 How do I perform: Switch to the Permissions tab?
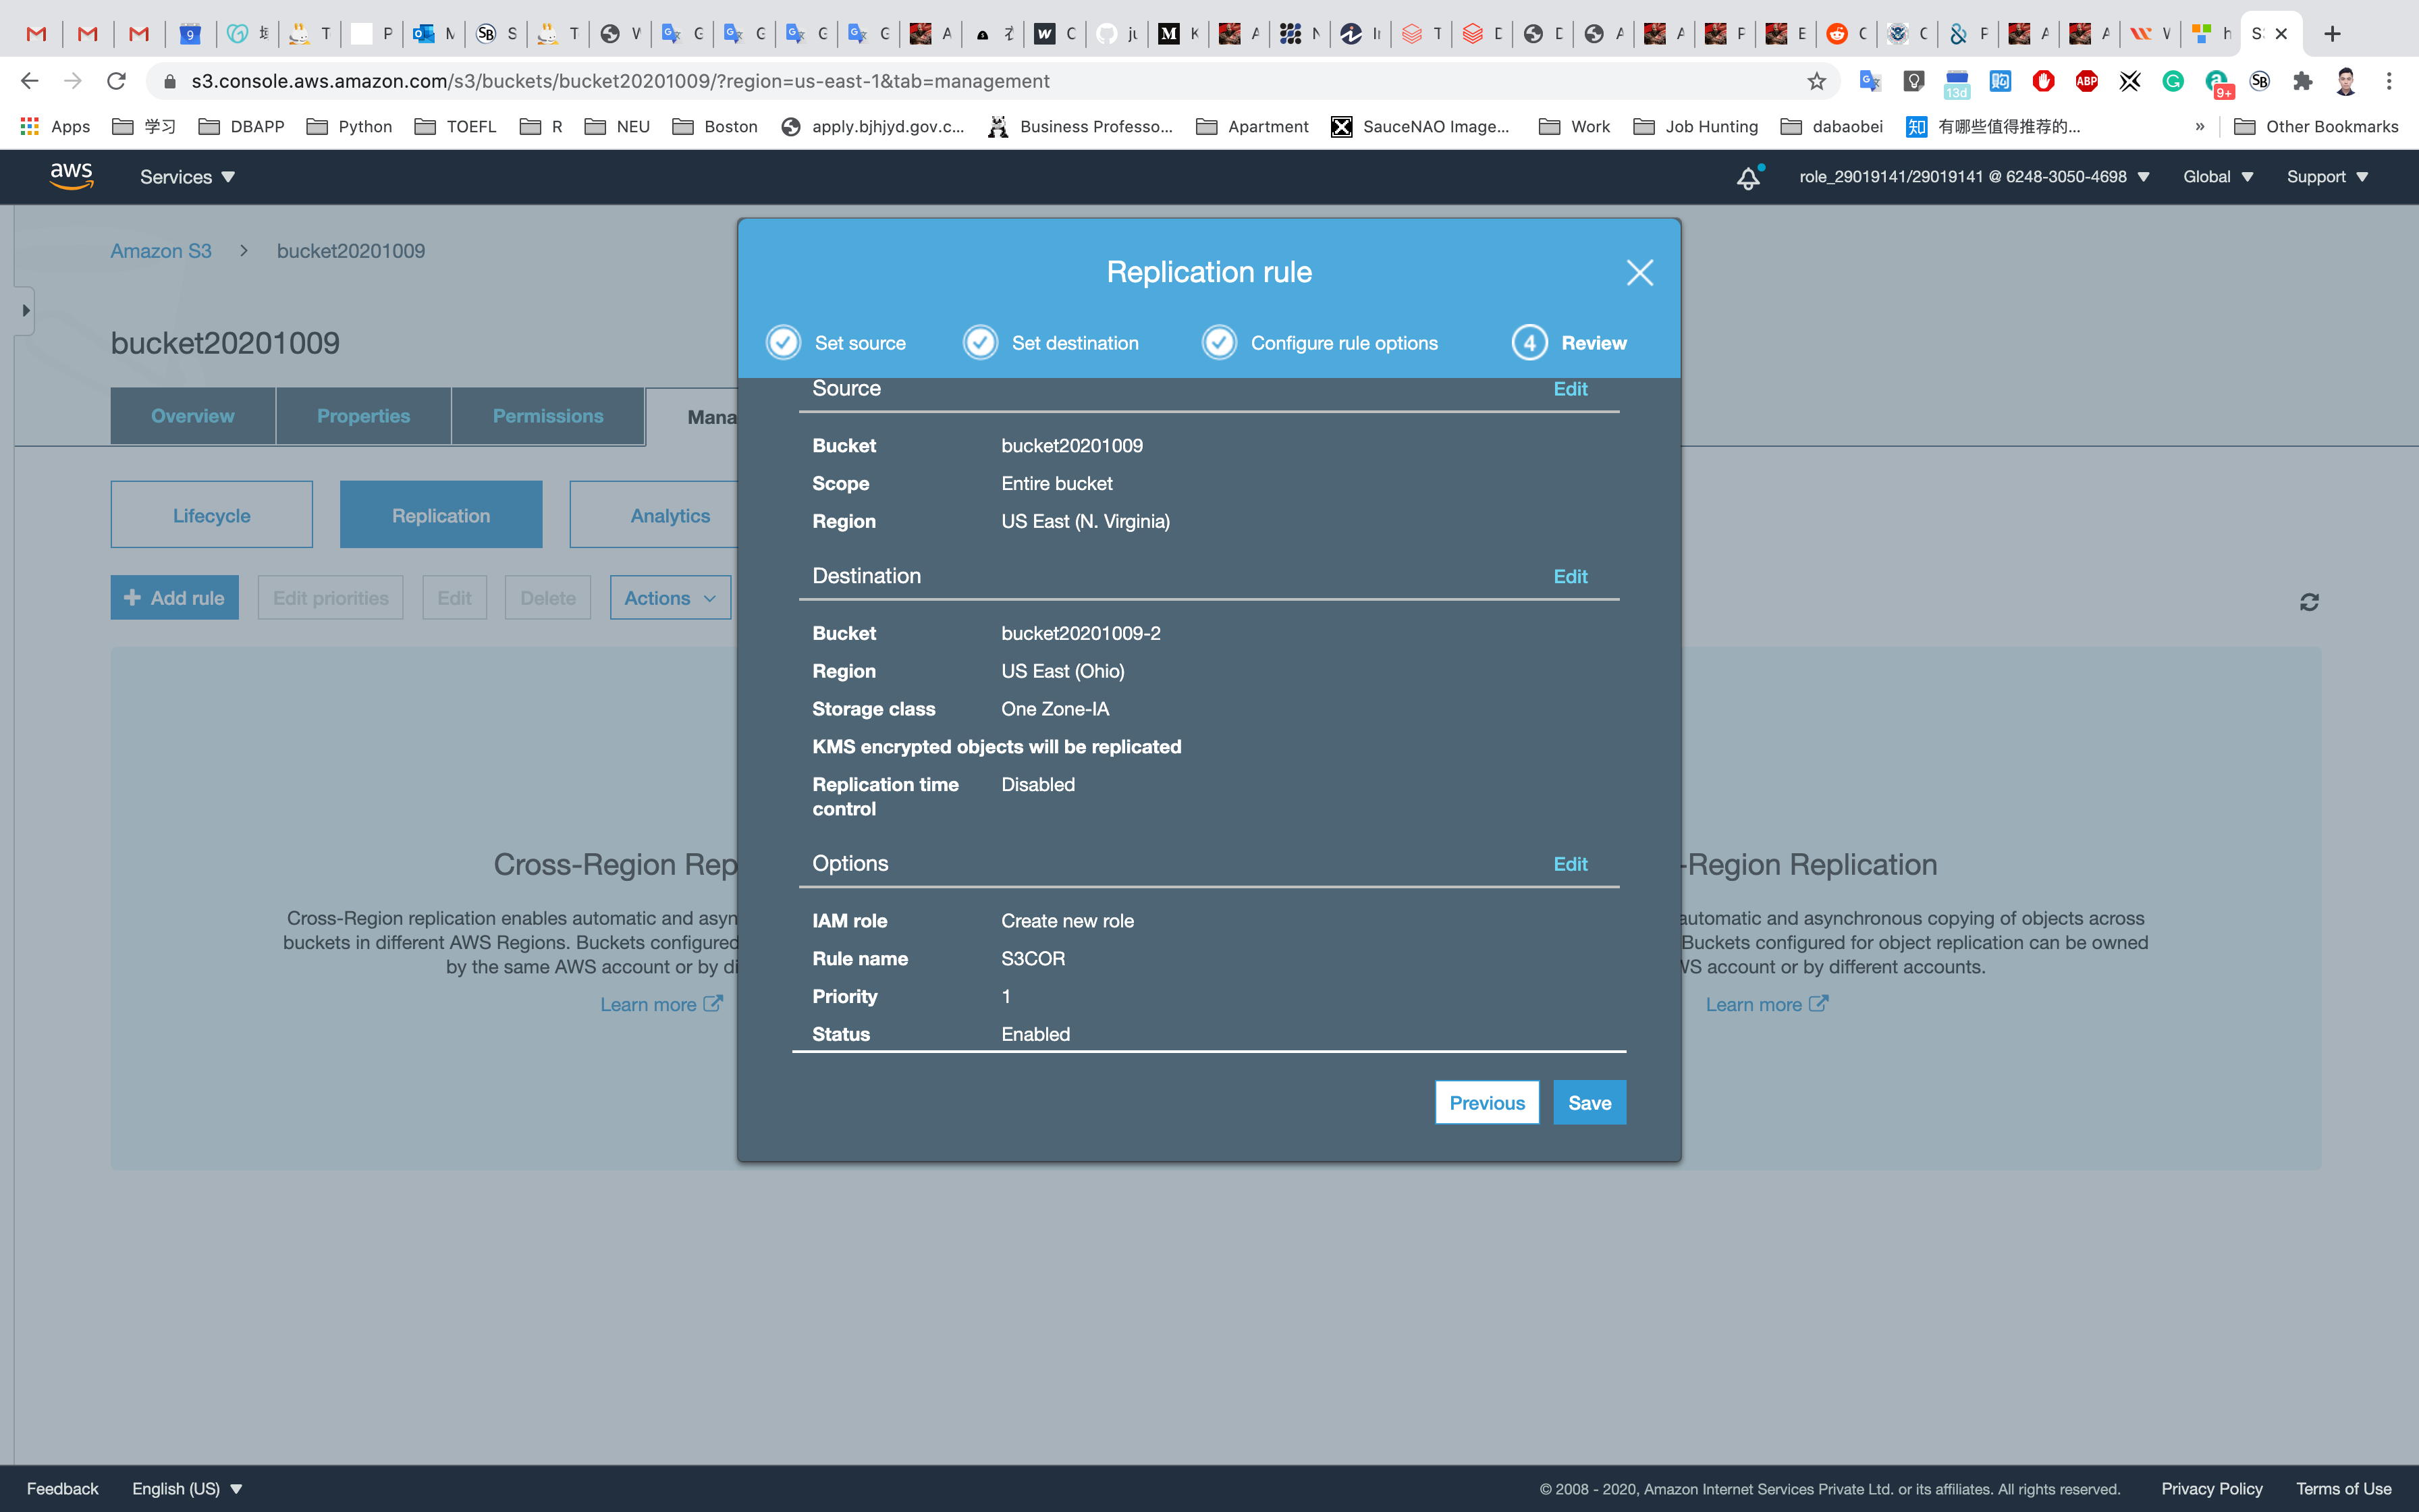548,416
